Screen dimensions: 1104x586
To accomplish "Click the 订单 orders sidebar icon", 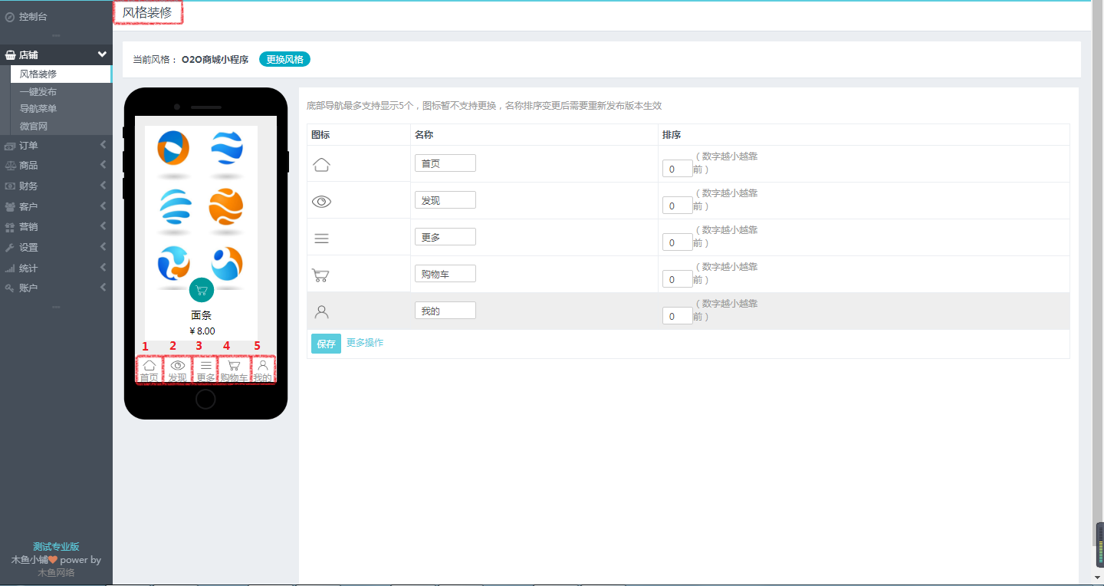I will coord(9,144).
